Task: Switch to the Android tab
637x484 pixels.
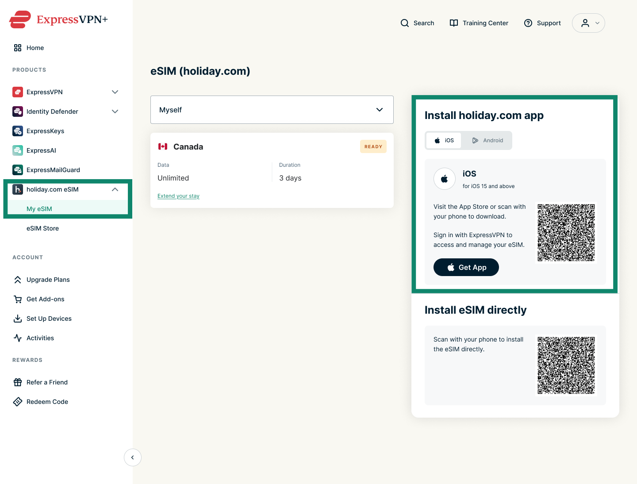Action: [x=487, y=140]
